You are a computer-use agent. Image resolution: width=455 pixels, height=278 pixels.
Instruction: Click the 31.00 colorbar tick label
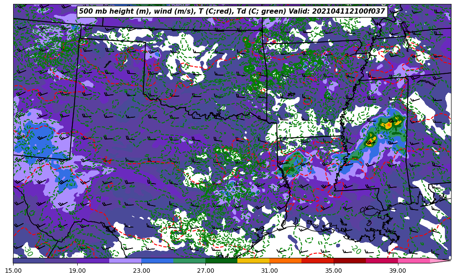click(269, 271)
